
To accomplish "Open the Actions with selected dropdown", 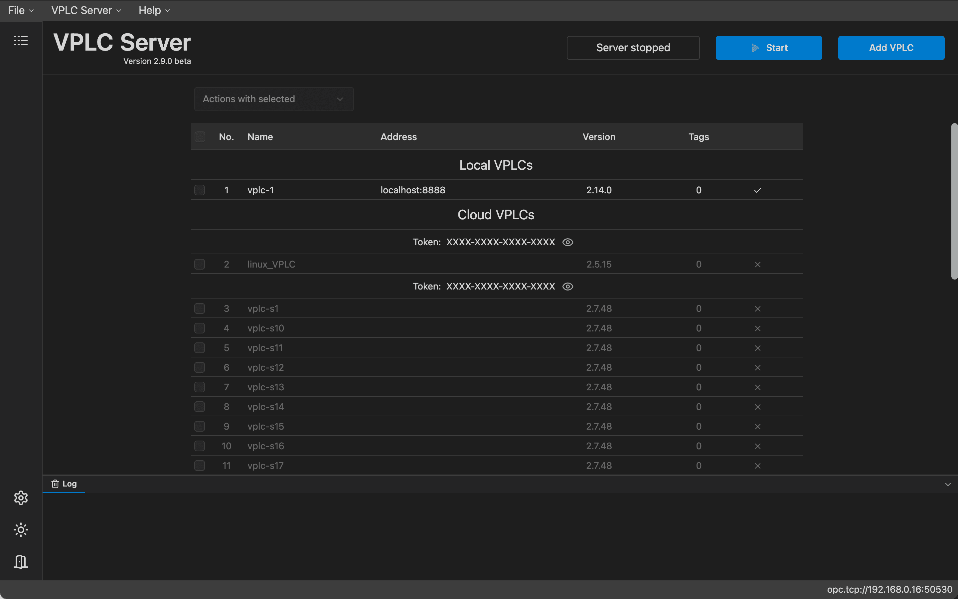I will point(274,99).
